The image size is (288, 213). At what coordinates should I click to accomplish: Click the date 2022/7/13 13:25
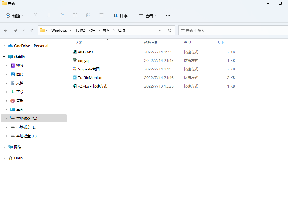(x=159, y=86)
